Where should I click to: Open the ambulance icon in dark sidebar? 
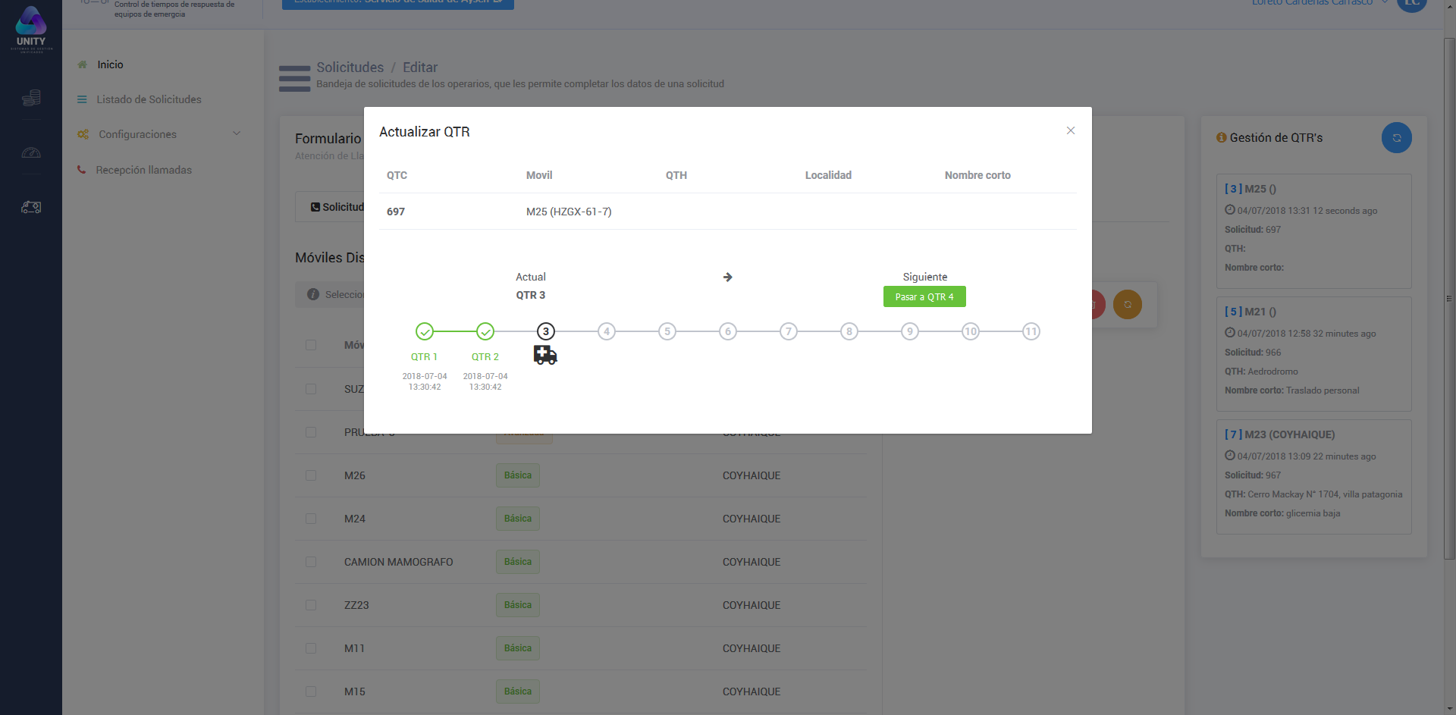(31, 207)
